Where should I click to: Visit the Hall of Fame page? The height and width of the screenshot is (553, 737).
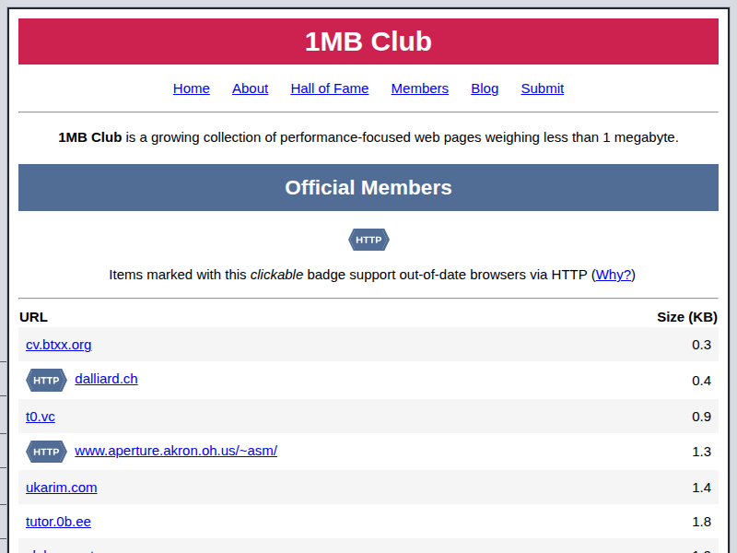pyautogui.click(x=329, y=88)
